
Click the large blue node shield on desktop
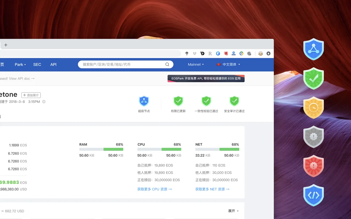313,49
